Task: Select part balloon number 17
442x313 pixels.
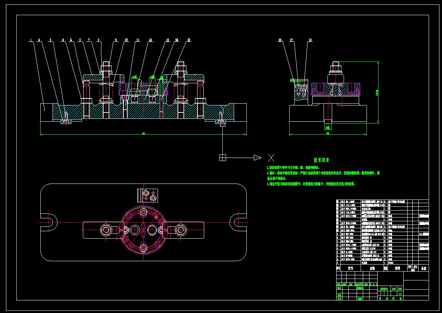Action: (x=291, y=40)
